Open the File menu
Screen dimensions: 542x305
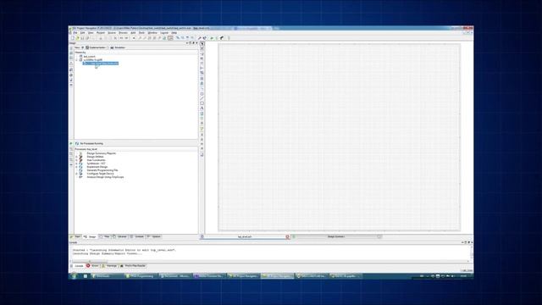point(75,33)
